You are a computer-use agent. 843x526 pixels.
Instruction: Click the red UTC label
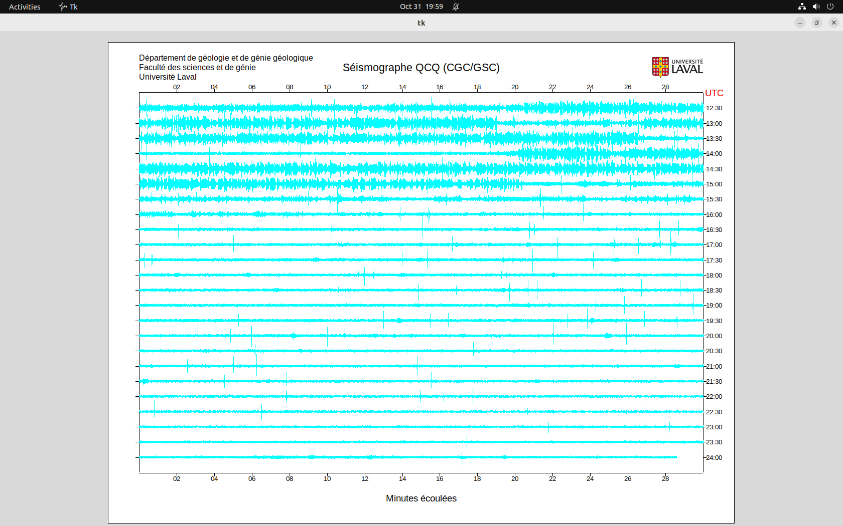pyautogui.click(x=714, y=93)
